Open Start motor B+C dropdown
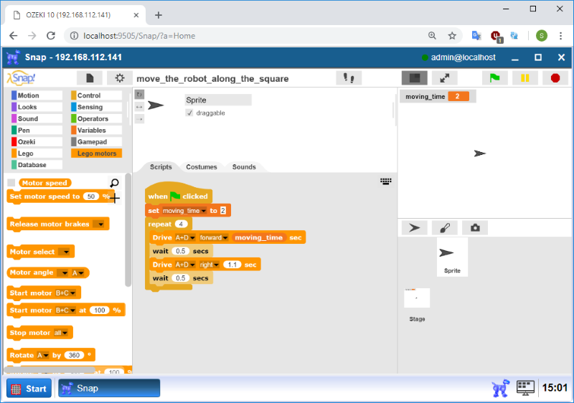This screenshot has height=403, width=574. click(65, 293)
